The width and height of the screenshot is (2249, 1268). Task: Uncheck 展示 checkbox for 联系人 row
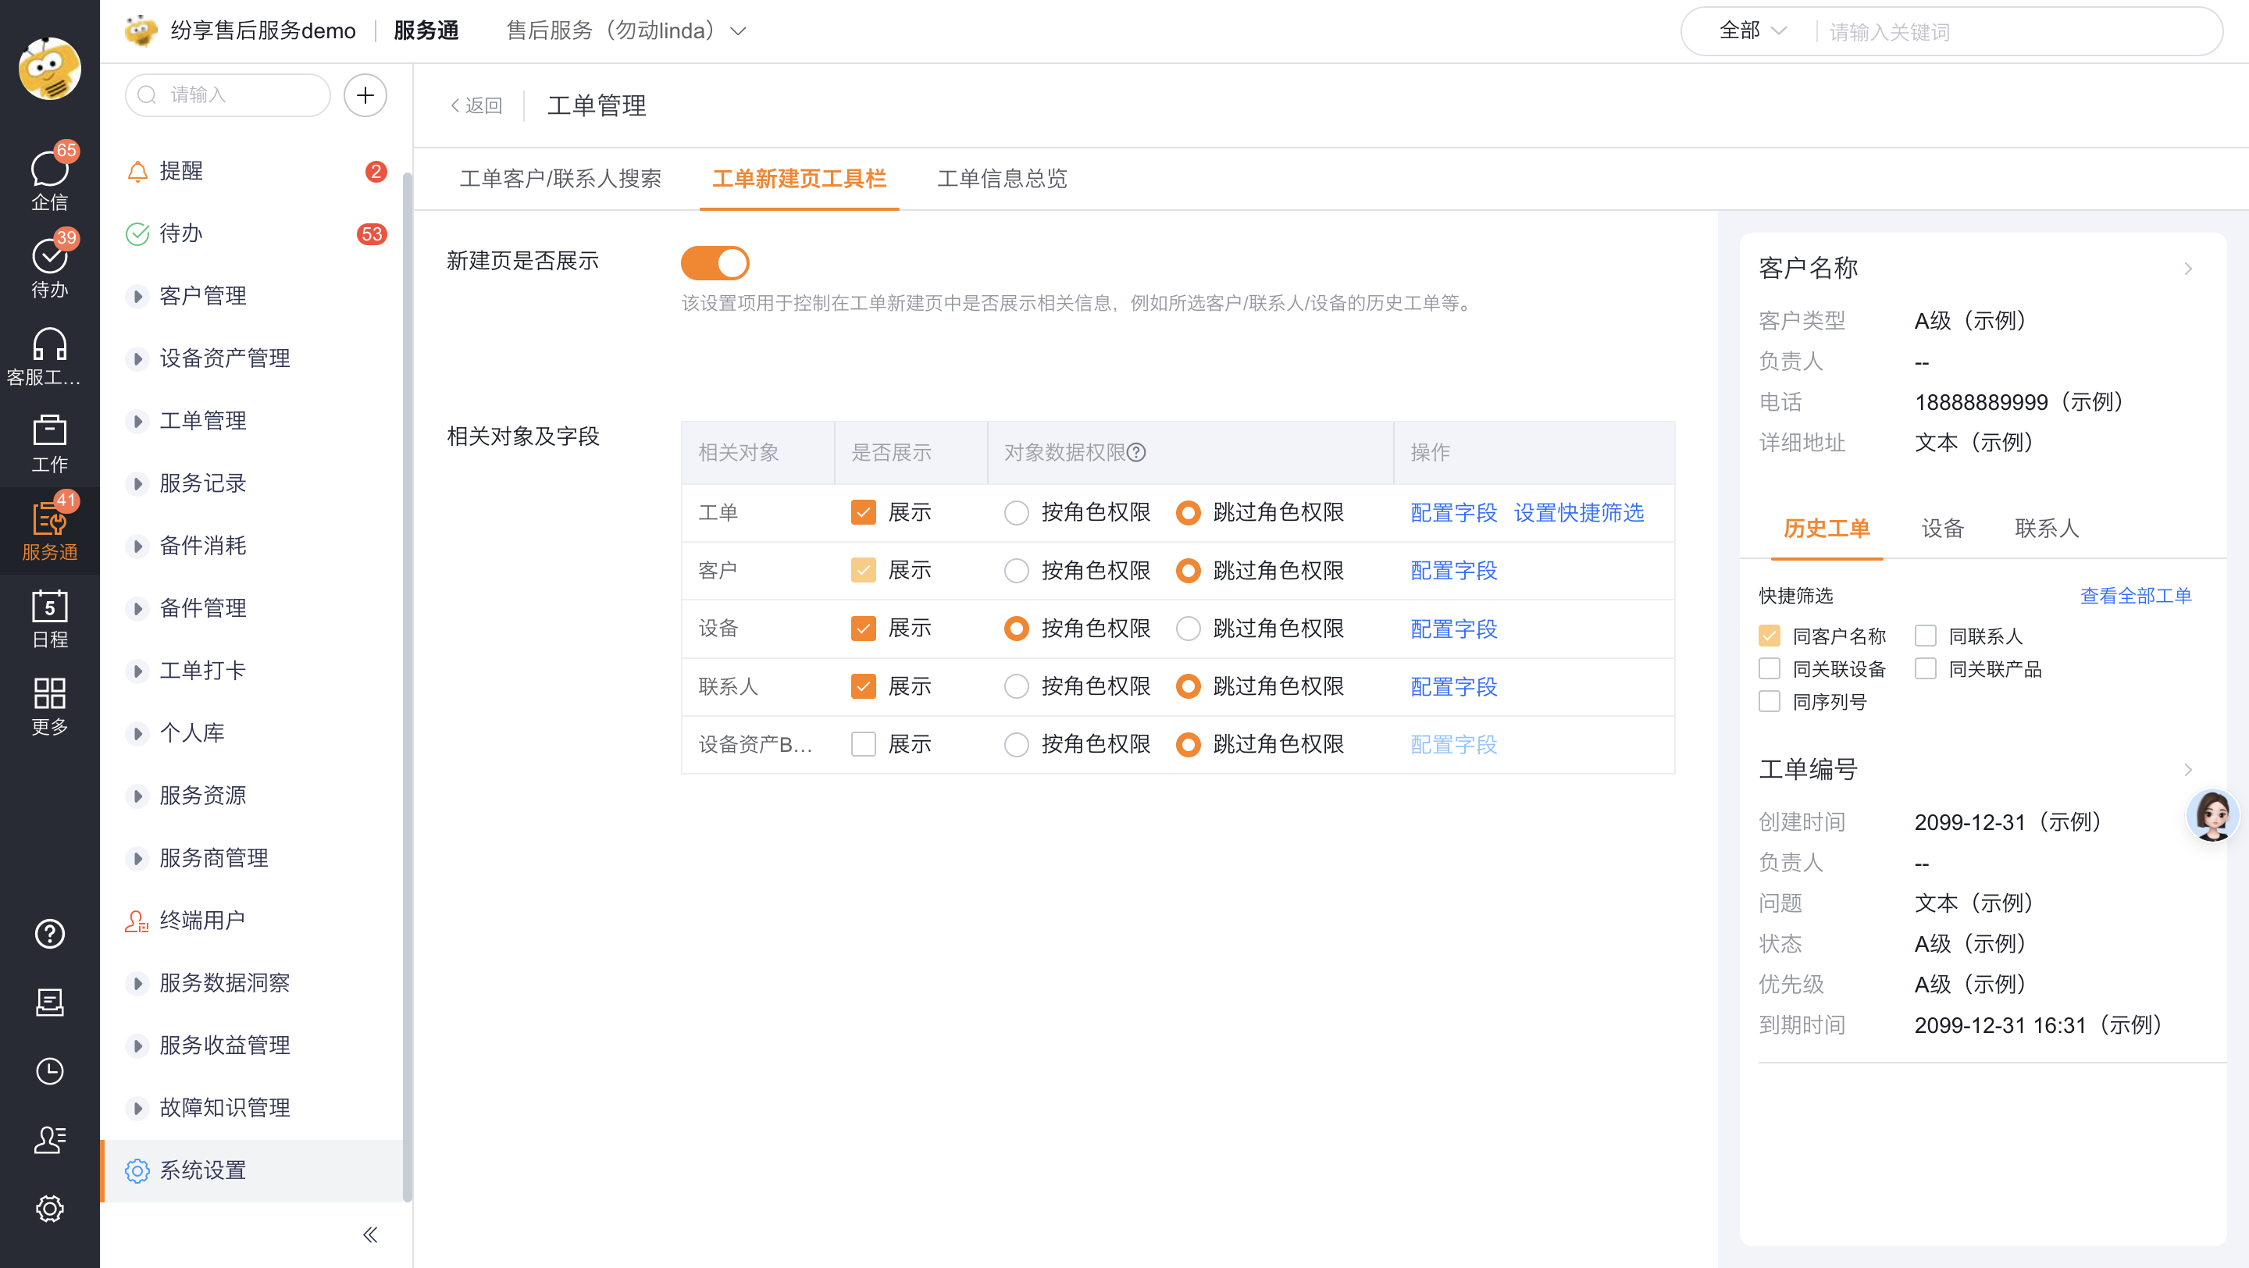pyautogui.click(x=863, y=687)
